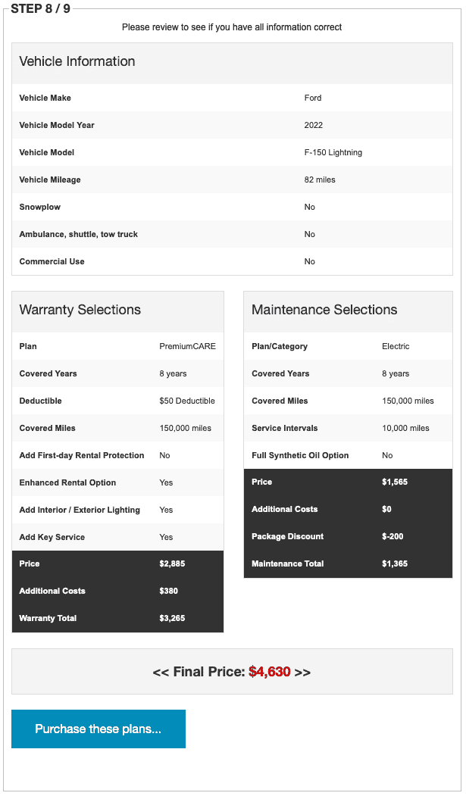Click the Maintenance Selections heading
Image resolution: width=466 pixels, height=796 pixels.
tap(324, 310)
